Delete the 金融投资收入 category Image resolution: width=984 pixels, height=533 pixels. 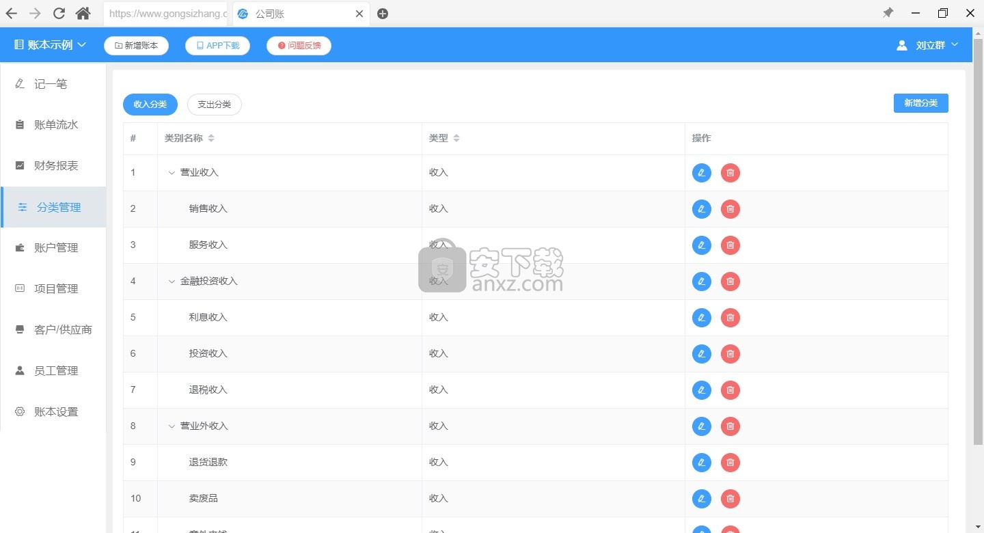coord(730,282)
